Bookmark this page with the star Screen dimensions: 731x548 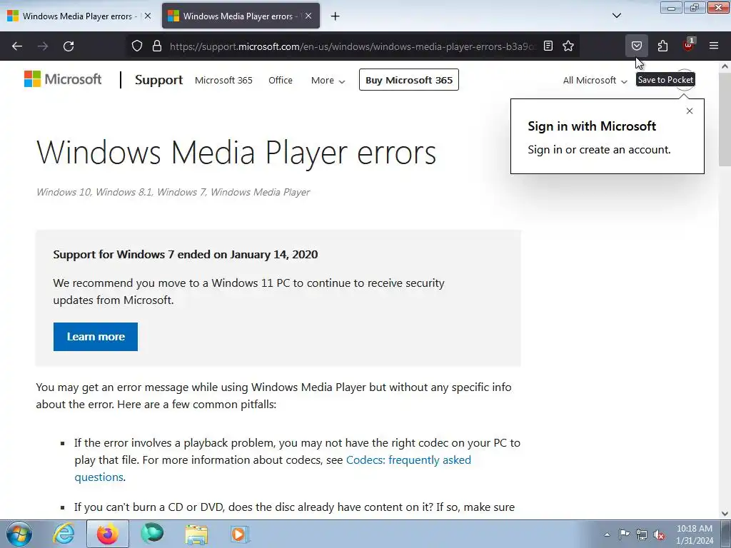(568, 46)
